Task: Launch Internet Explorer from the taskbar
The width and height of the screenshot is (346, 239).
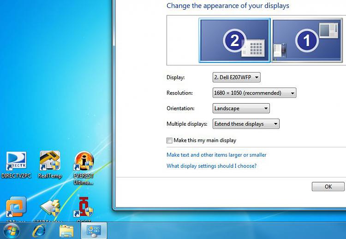Action: pos(39,231)
